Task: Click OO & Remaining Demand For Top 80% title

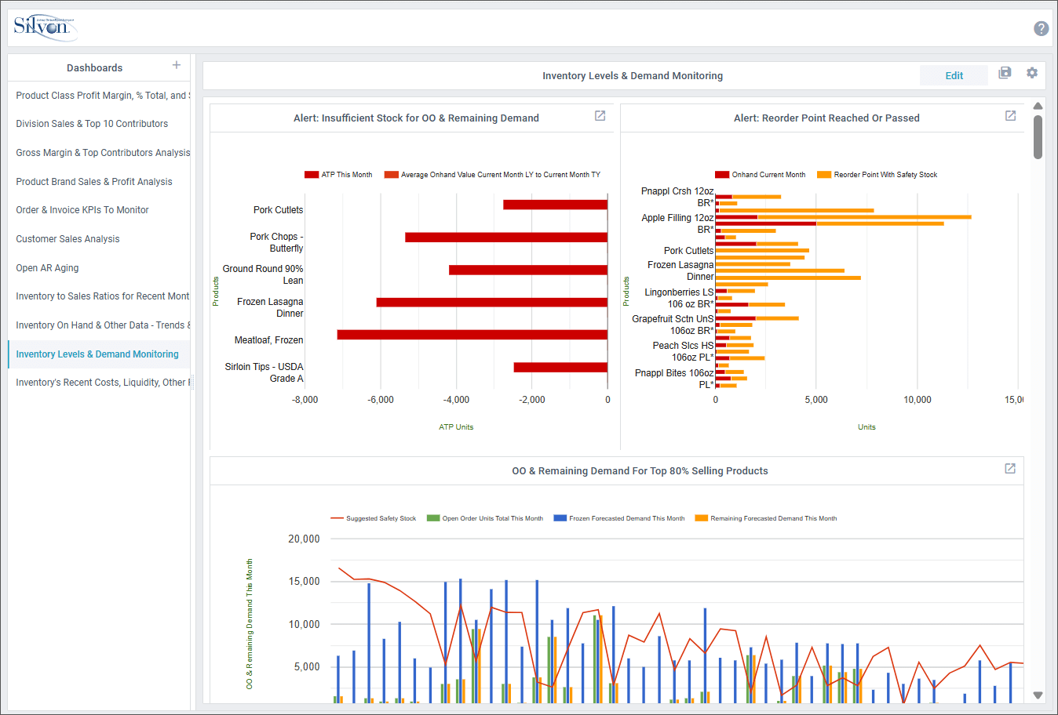Action: (x=640, y=471)
